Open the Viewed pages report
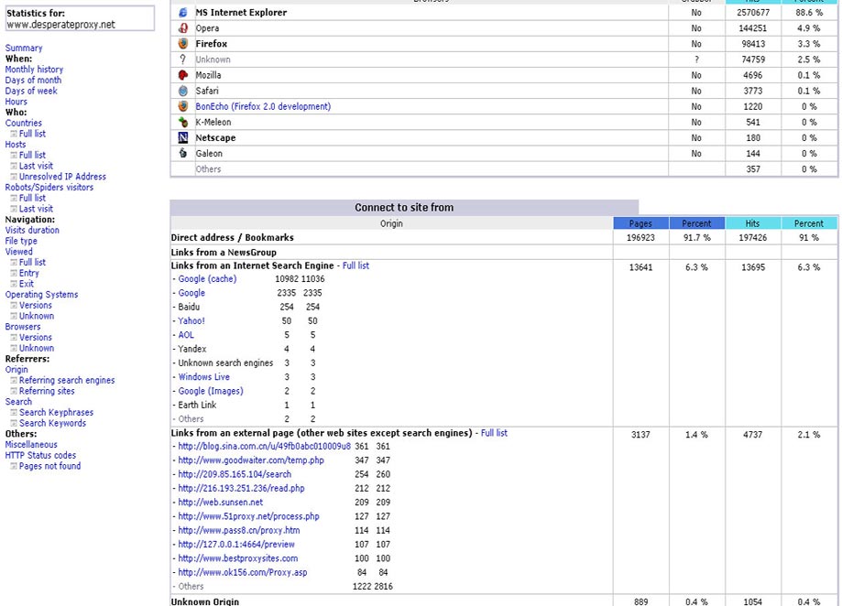This screenshot has height=606, width=842. 19,252
